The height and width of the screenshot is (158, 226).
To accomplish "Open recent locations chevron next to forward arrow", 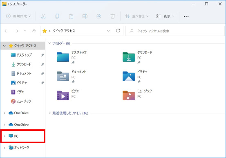I will (25, 31).
